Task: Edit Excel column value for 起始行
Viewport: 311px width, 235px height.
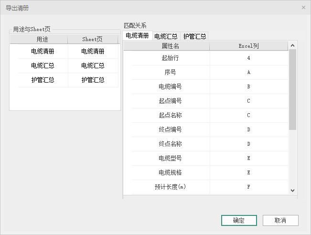Action: click(248, 58)
